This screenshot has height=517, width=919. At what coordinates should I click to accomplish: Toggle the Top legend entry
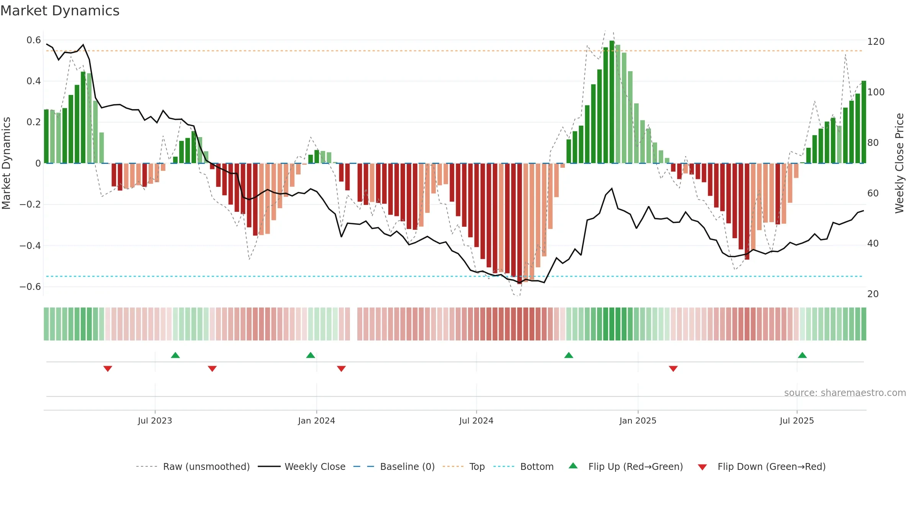coord(463,466)
